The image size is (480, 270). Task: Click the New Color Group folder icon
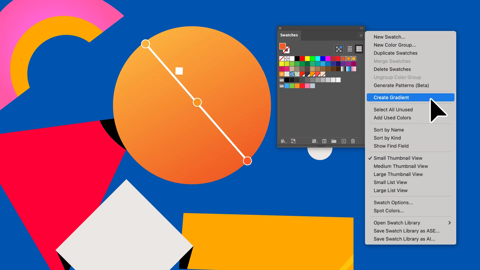point(334,141)
